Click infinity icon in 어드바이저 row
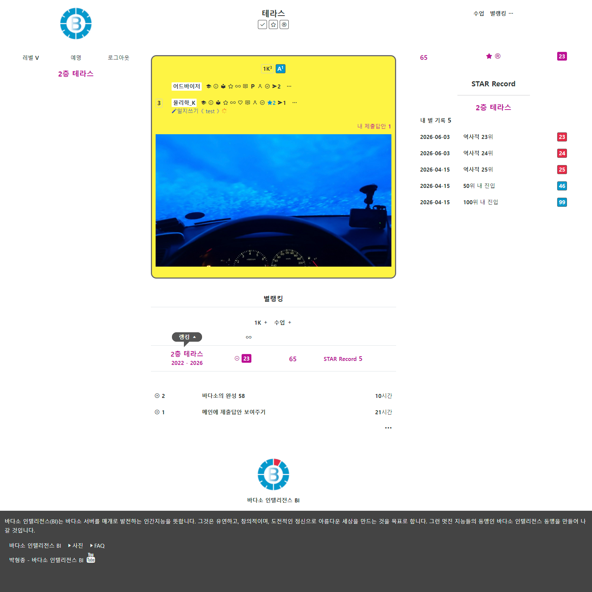The height and width of the screenshot is (592, 592). point(238,86)
